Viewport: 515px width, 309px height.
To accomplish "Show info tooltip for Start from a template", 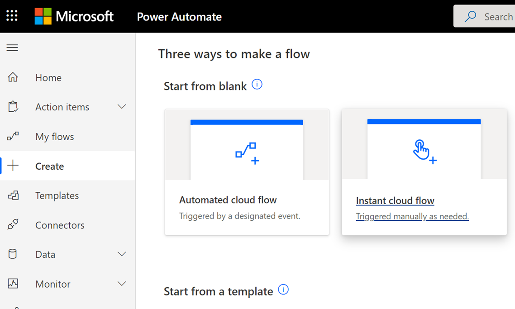I will coord(283,289).
